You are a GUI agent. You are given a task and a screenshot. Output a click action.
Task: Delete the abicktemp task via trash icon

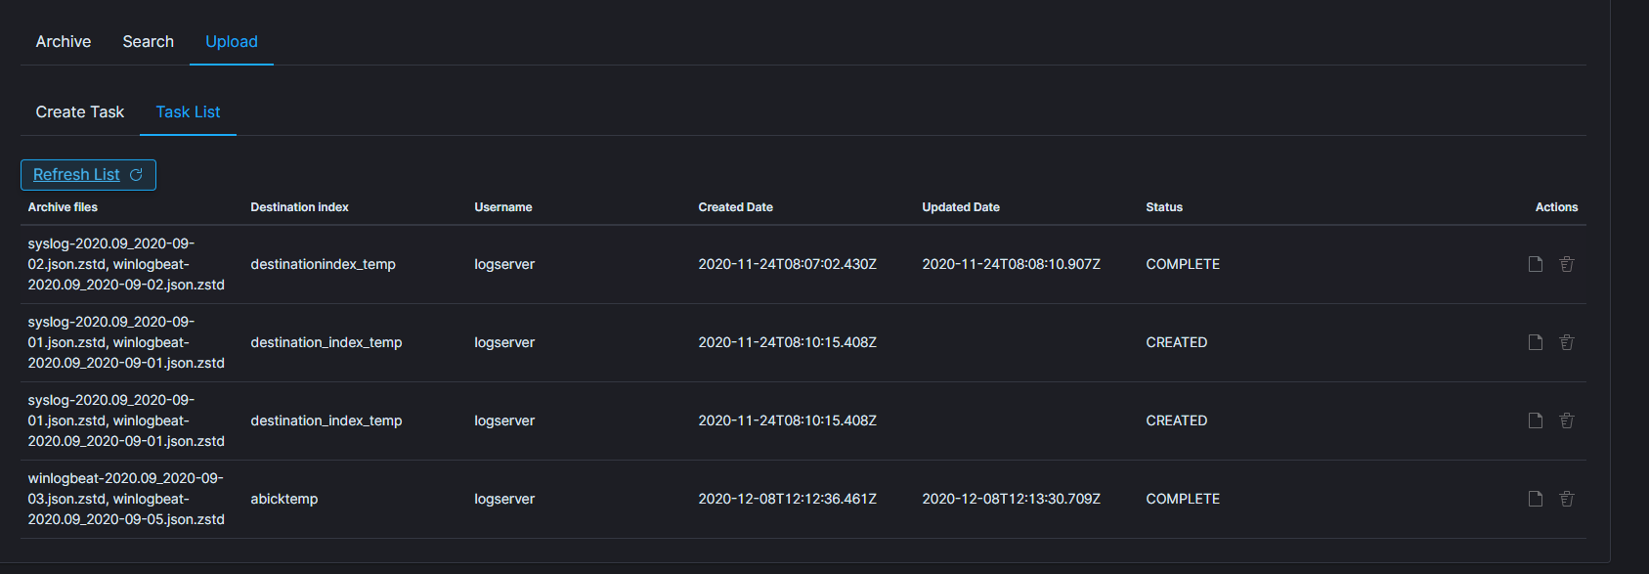point(1567,499)
